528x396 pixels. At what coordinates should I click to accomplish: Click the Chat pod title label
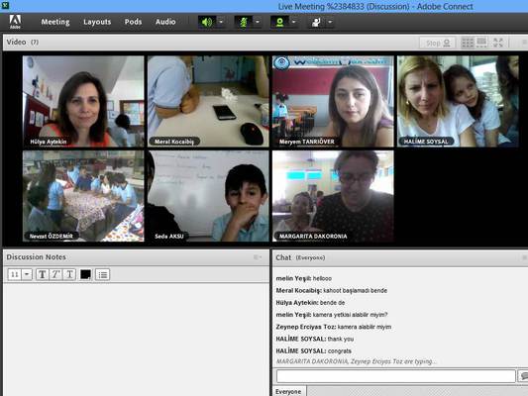click(283, 257)
